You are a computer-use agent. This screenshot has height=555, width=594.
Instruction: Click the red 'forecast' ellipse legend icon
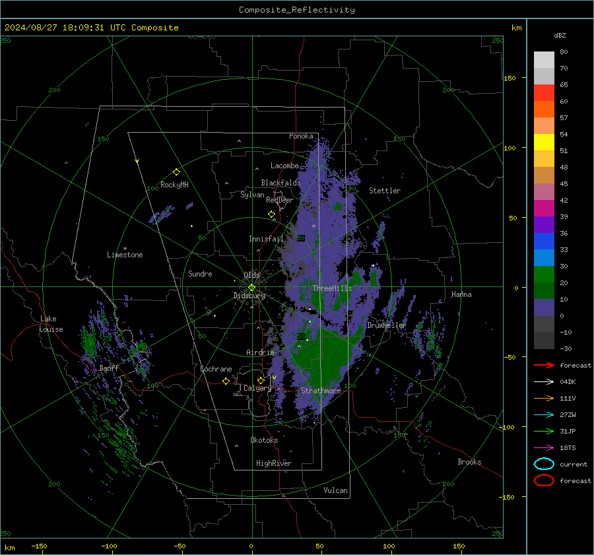[x=544, y=480]
